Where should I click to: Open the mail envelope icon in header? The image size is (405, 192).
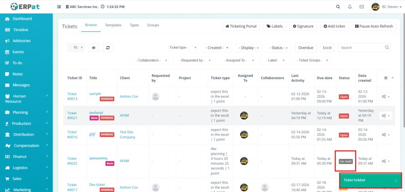pos(361,7)
